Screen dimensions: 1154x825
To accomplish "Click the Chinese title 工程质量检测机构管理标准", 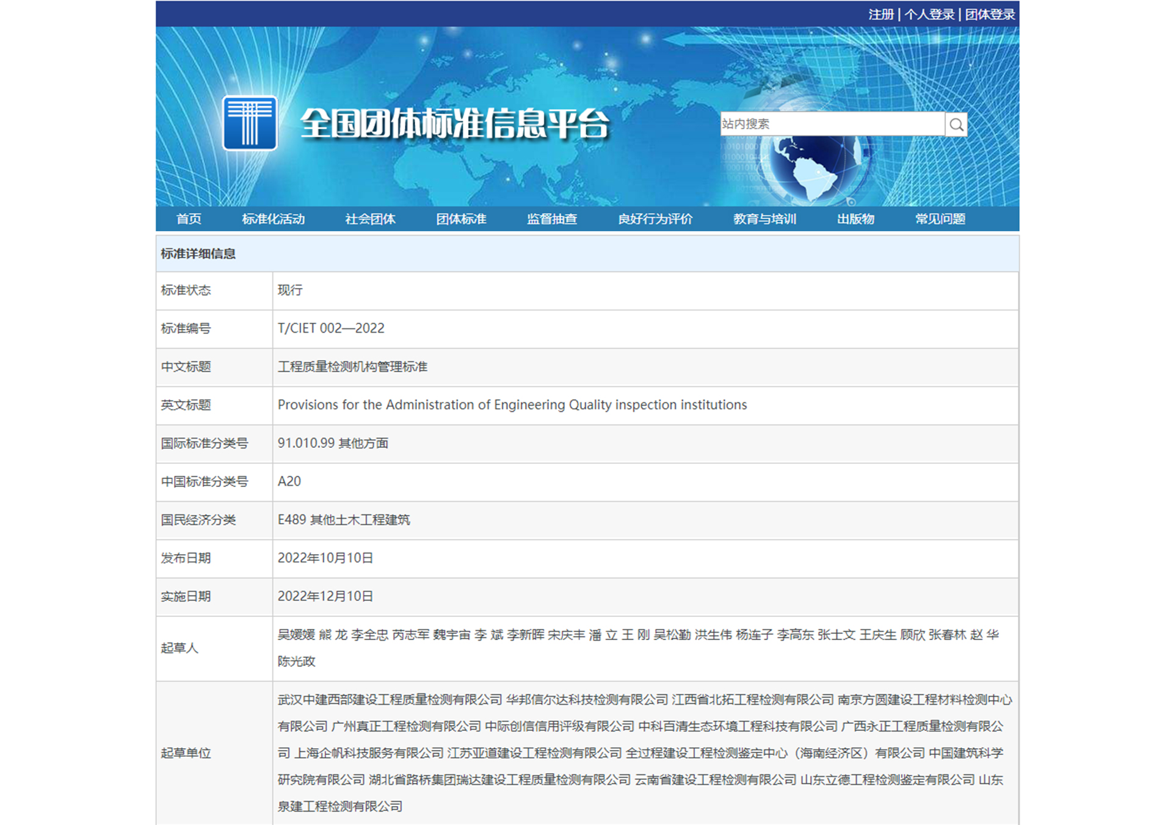I will click(x=352, y=367).
